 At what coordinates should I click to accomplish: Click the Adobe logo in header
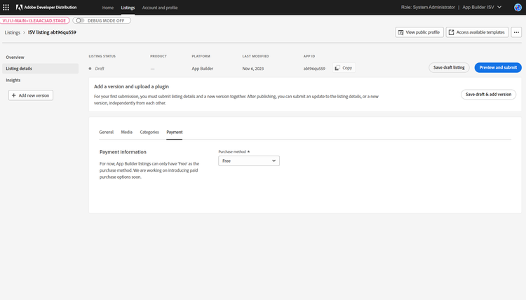coord(19,7)
